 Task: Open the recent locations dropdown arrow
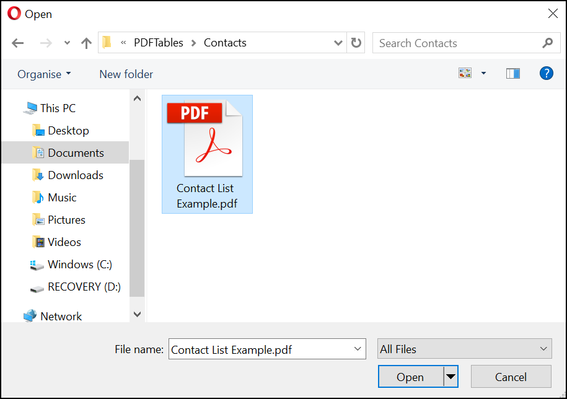click(67, 43)
